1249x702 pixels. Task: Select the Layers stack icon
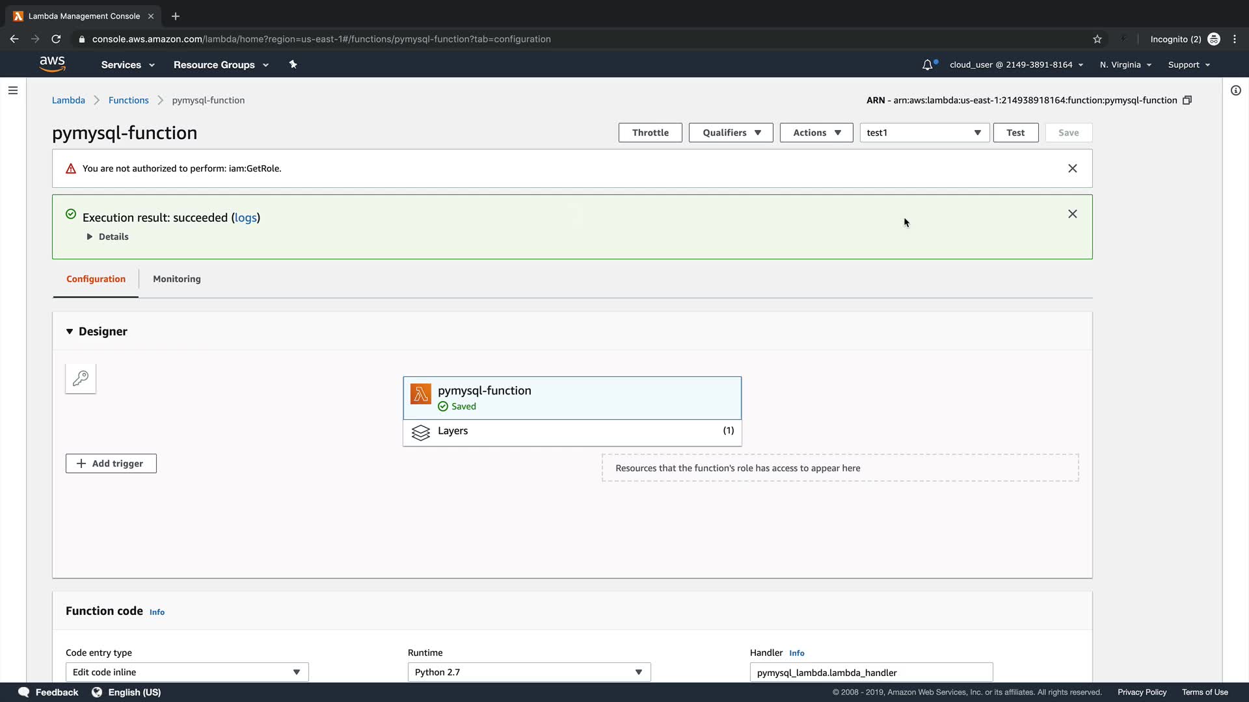point(421,432)
